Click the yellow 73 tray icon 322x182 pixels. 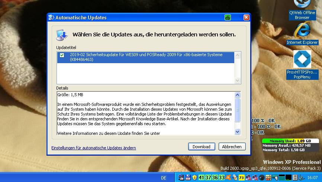(x=242, y=178)
